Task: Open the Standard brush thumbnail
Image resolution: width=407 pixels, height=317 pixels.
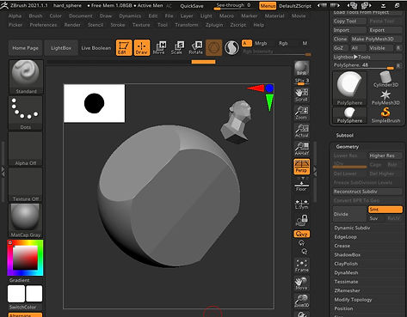Action: (26, 76)
